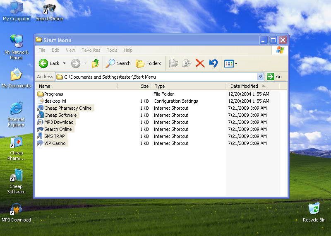Viewport: 331px width, 236px height.
Task: Select My Computer desktop icon
Action: pyautogui.click(x=16, y=11)
